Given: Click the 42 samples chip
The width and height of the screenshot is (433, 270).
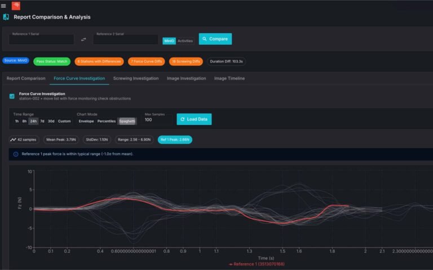Looking at the screenshot, I should point(24,139).
